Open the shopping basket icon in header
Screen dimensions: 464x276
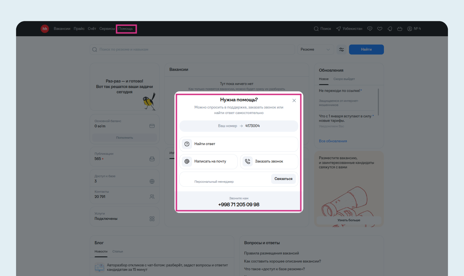(400, 29)
